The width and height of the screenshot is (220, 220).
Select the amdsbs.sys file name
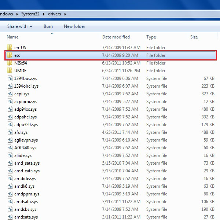(25, 209)
